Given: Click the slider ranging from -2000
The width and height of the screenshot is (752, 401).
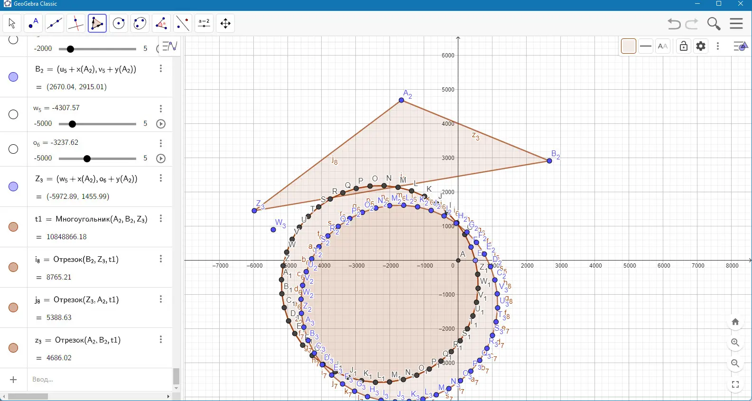Looking at the screenshot, I should [x=97, y=49].
